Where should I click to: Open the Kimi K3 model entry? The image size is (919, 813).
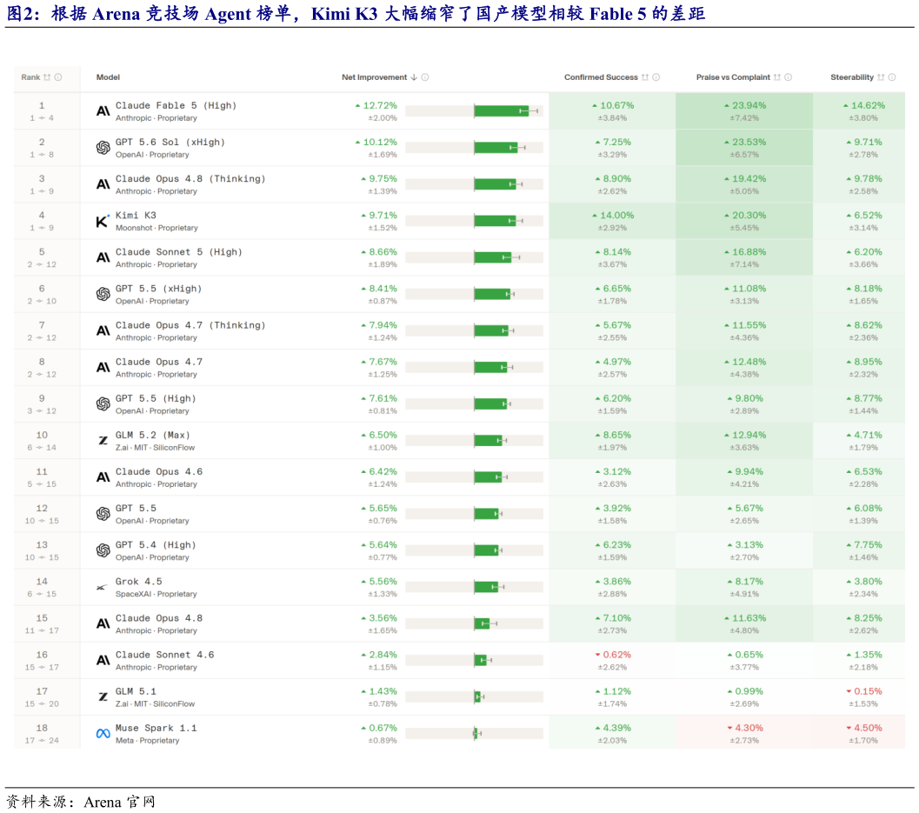pos(136,216)
